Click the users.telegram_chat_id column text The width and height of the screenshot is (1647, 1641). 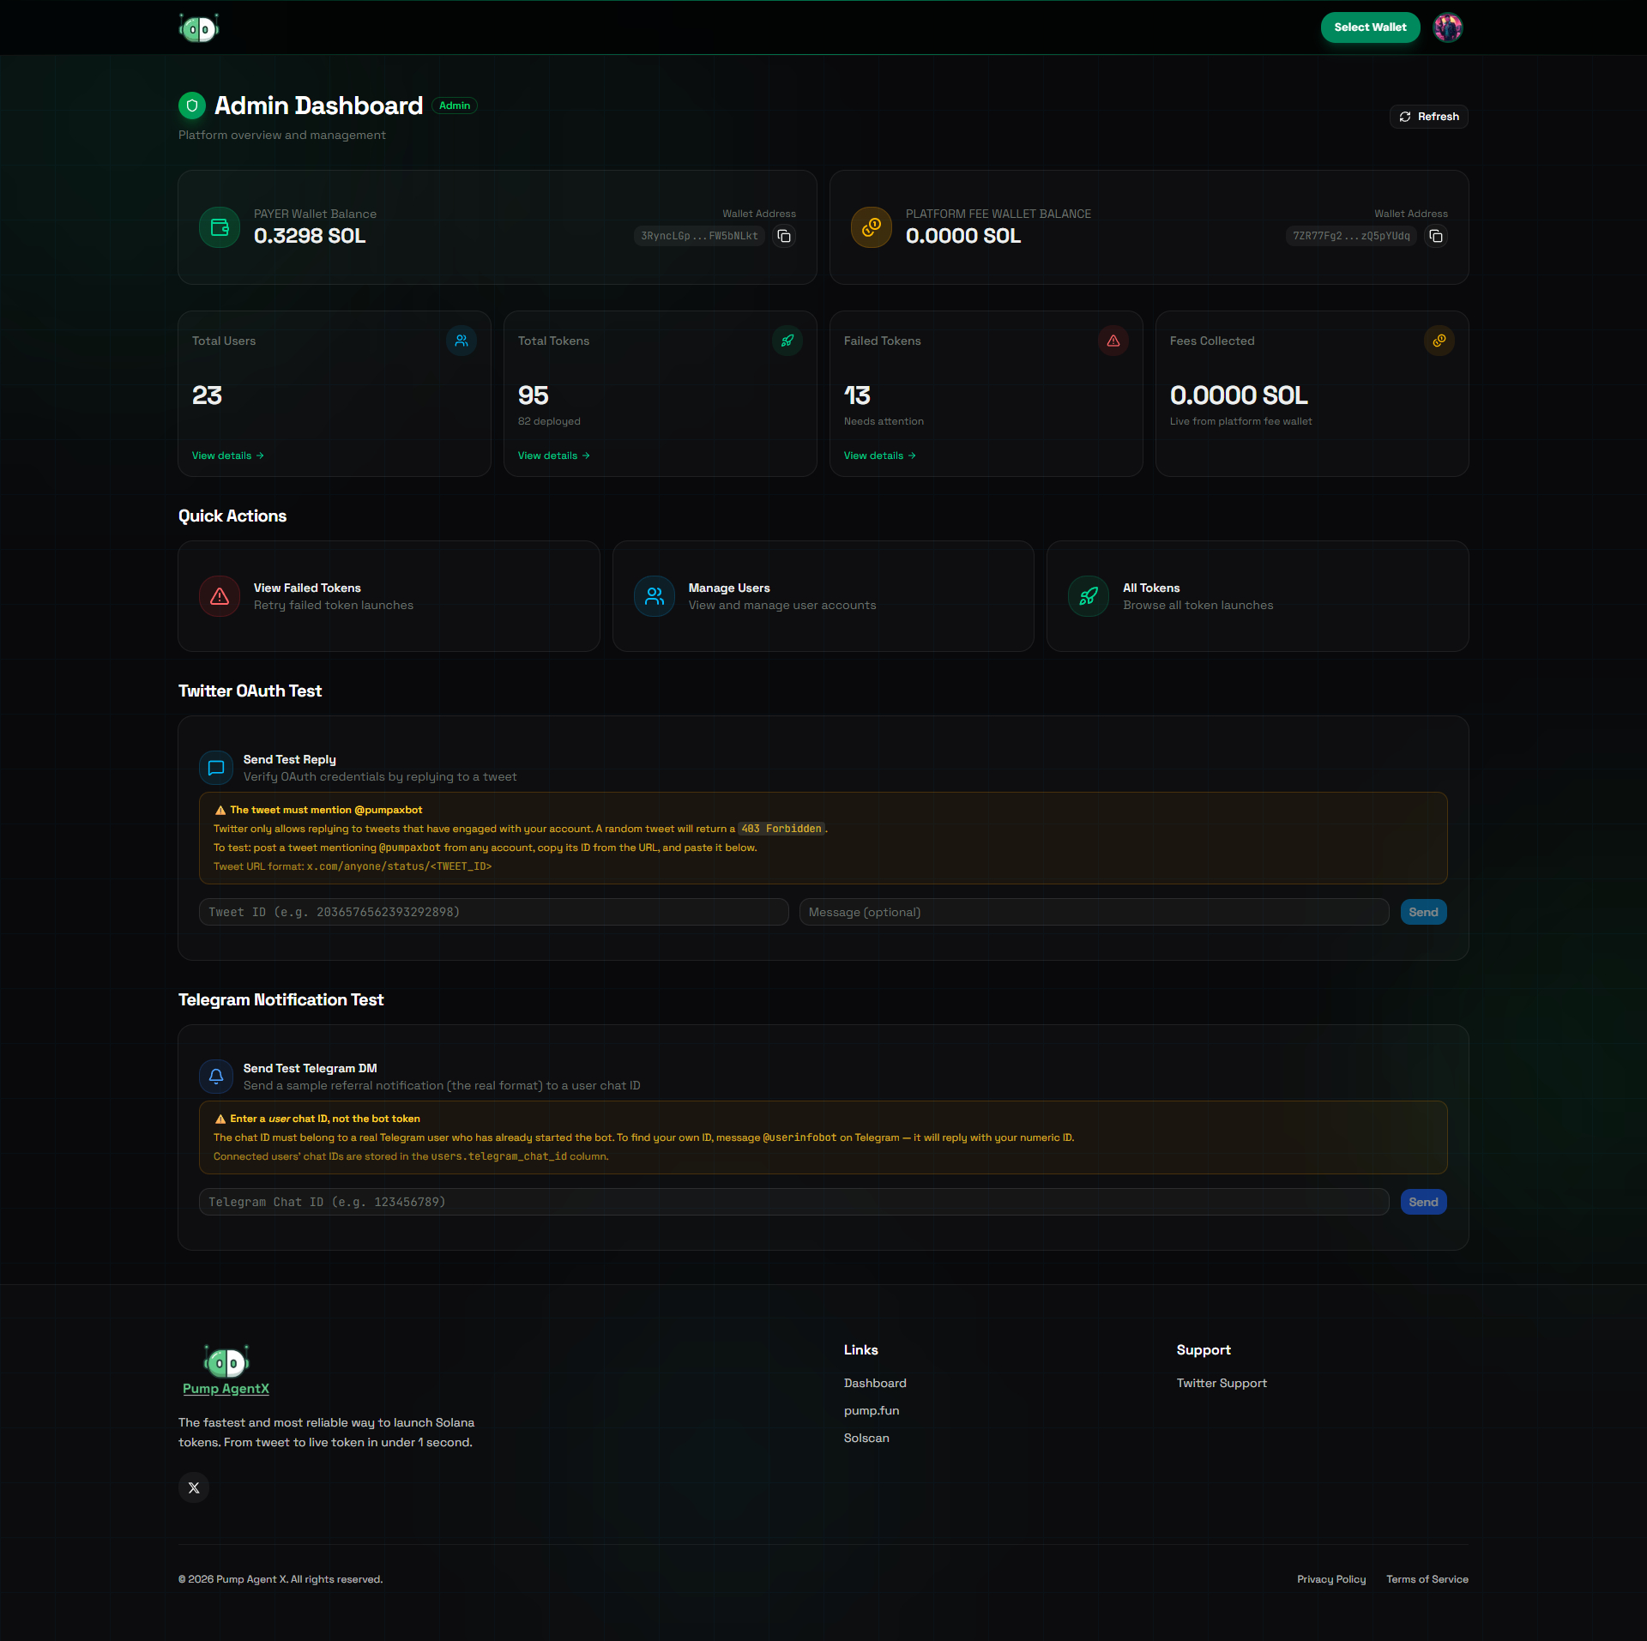pos(498,1156)
